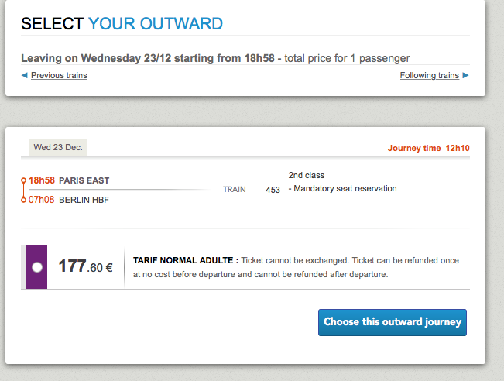Click the 07h08 arrival time
504x381 pixels.
click(x=42, y=200)
